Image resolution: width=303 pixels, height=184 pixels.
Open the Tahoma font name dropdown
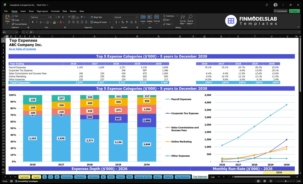[x=48, y=17]
